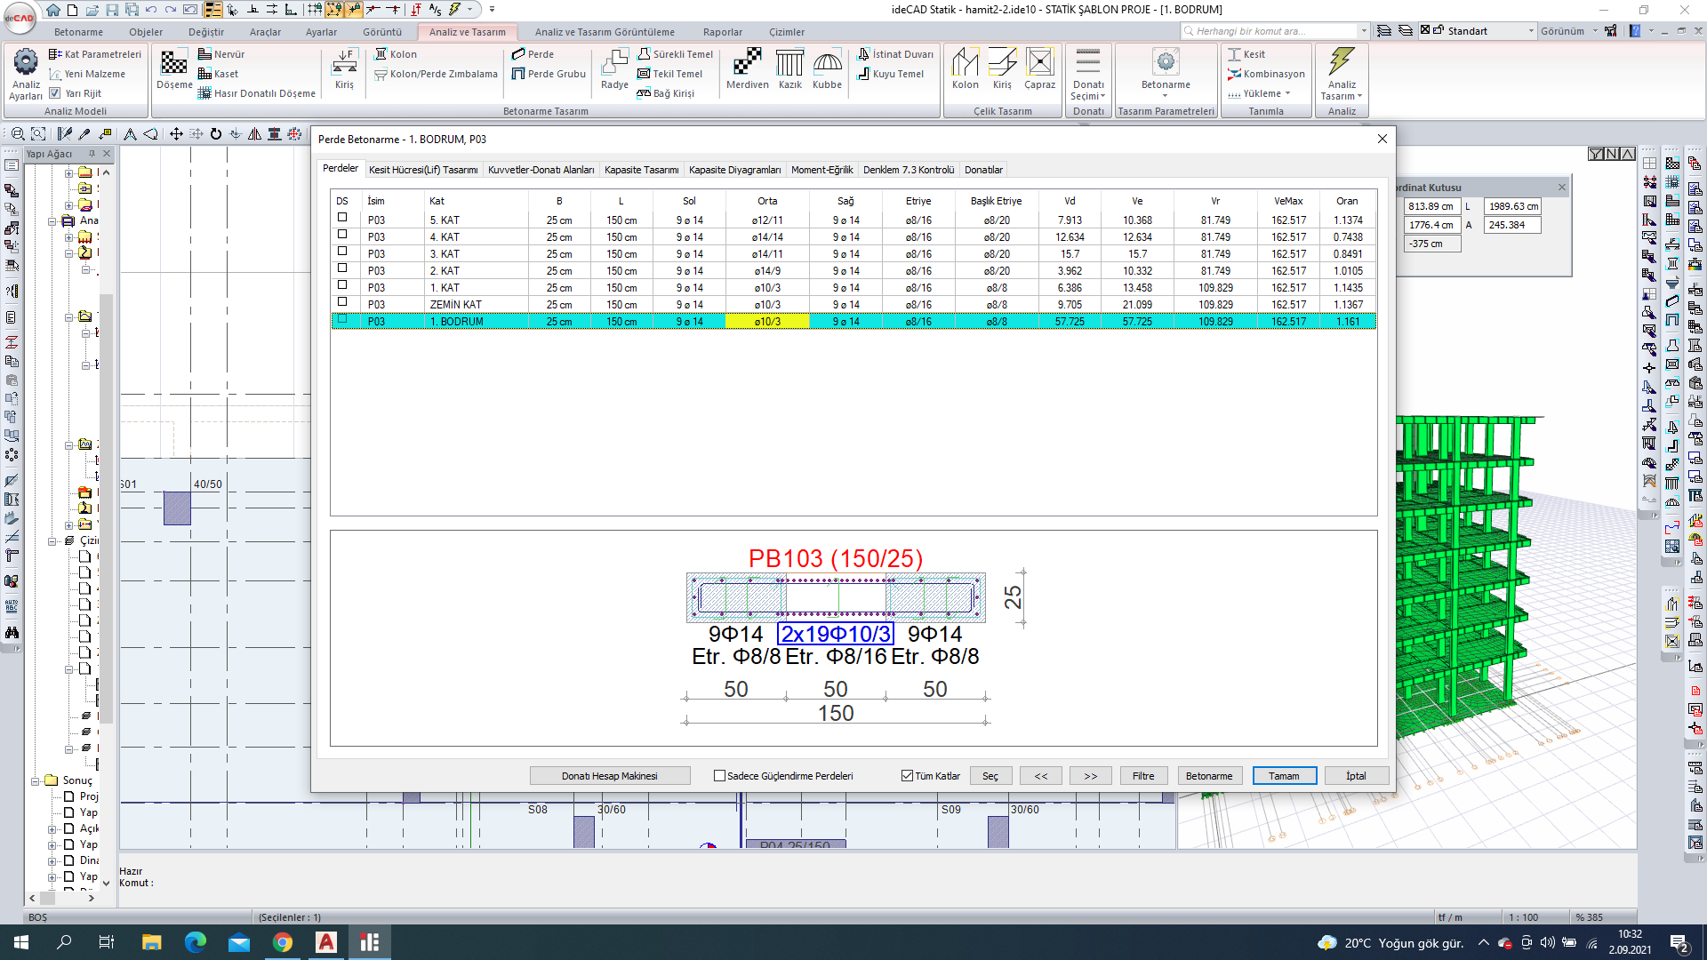Confirm with the Tamam button

(x=1284, y=776)
